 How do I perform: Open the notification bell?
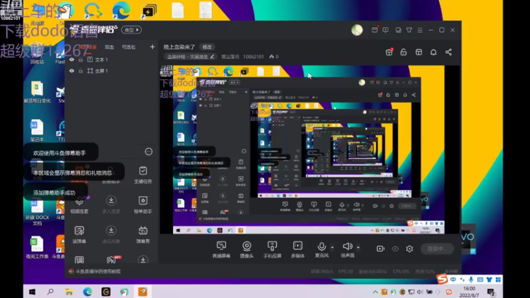pyautogui.click(x=433, y=52)
